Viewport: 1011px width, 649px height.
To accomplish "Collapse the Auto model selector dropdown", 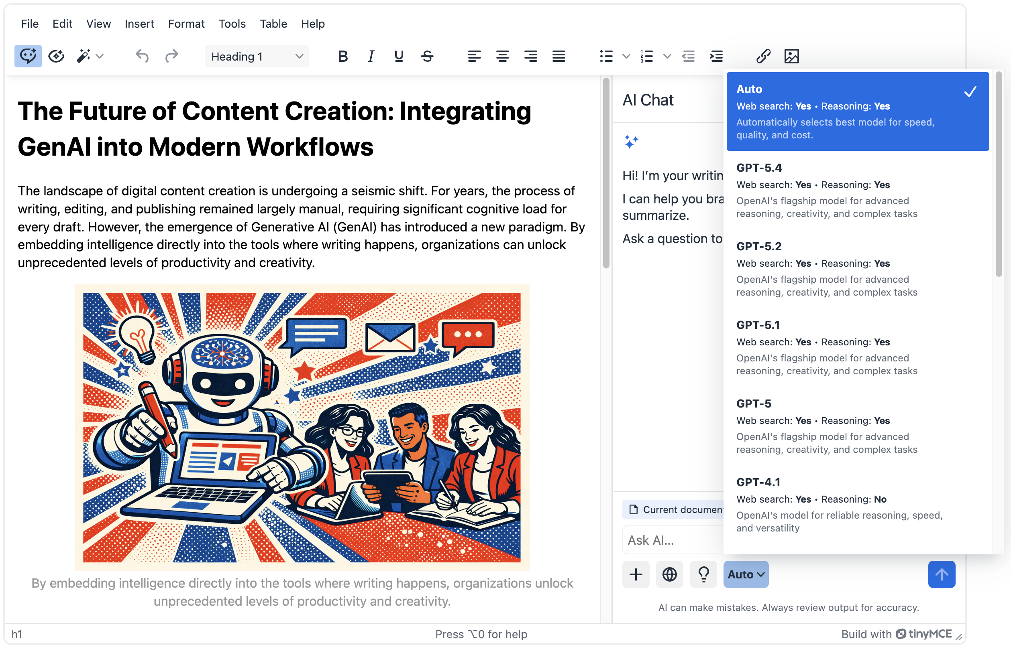I will tap(745, 574).
